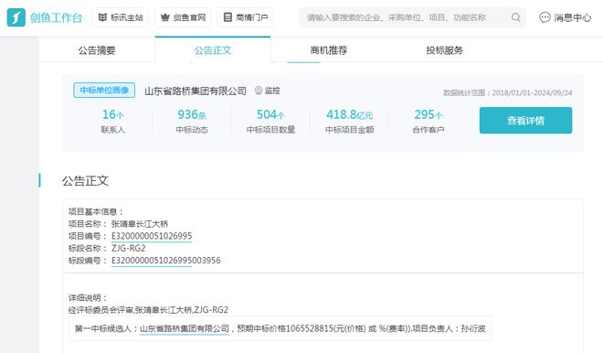Switch to the 商机推荐 tab

coord(328,50)
